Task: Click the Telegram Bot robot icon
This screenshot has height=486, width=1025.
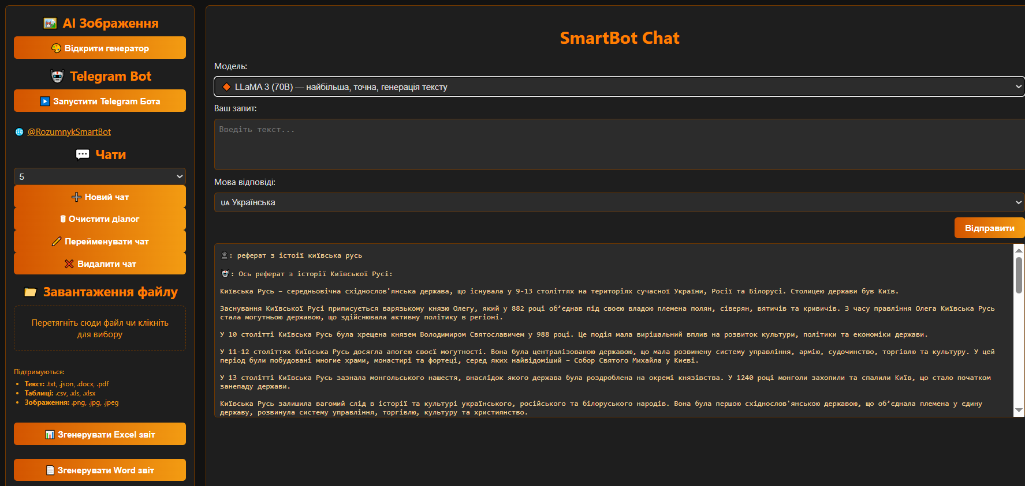Action: point(58,76)
